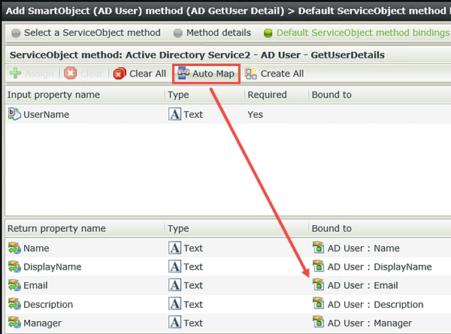Select the DisplayName return property text
This screenshot has width=451, height=334.
click(53, 267)
